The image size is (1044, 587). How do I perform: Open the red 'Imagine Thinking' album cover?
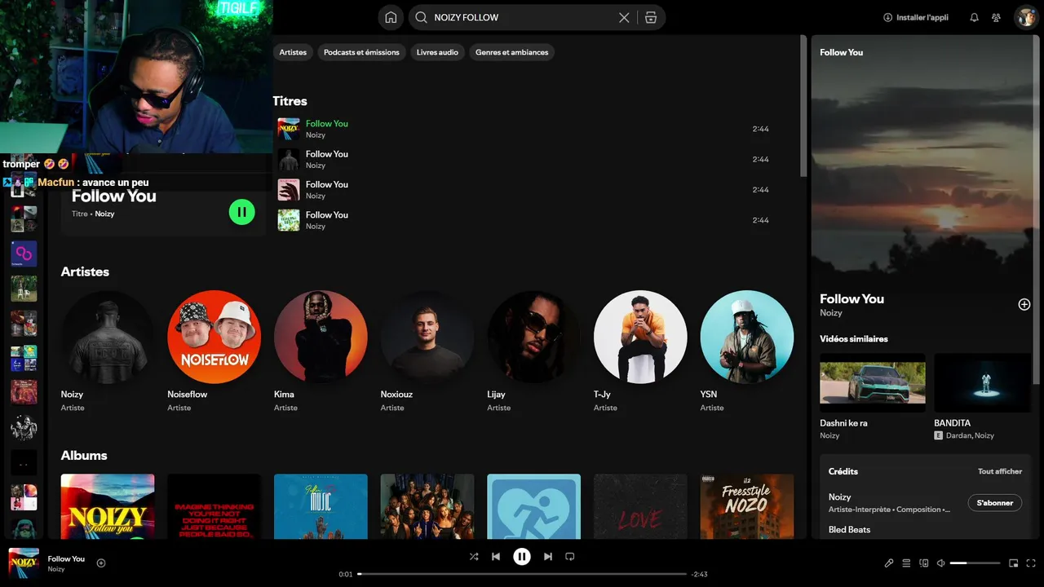point(214,506)
